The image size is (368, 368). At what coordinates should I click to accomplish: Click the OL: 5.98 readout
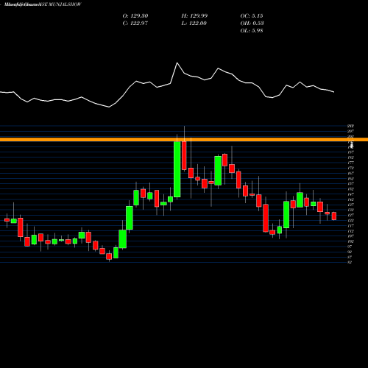(252, 31)
